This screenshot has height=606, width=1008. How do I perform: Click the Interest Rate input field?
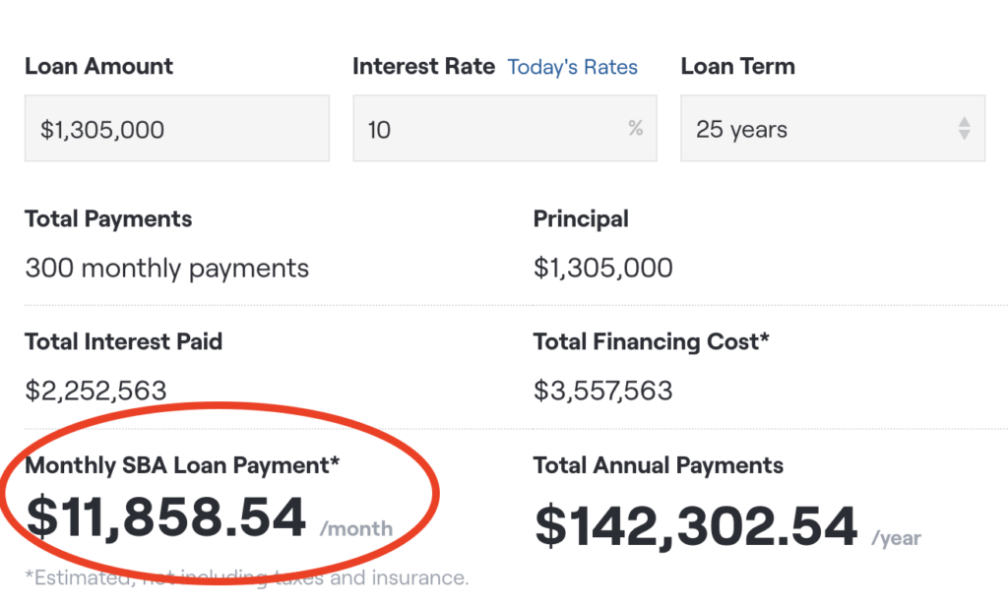point(505,129)
